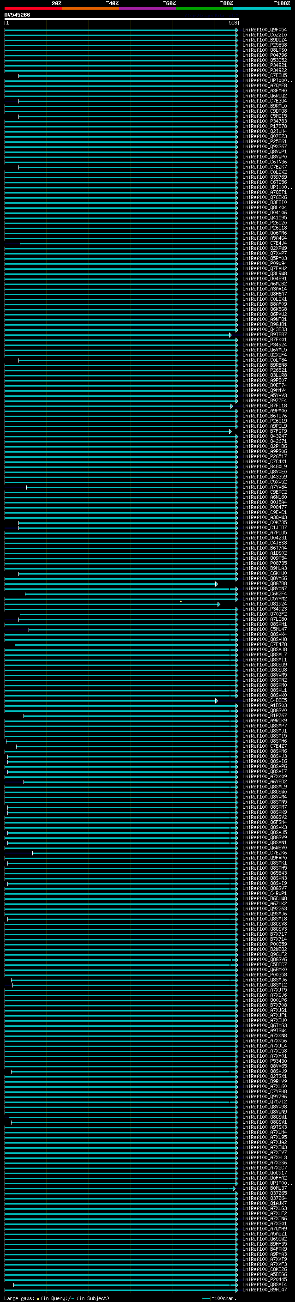This screenshot has width=295, height=1302.
Task: Select label UniRef100_P26517
Action: (x=265, y=456)
